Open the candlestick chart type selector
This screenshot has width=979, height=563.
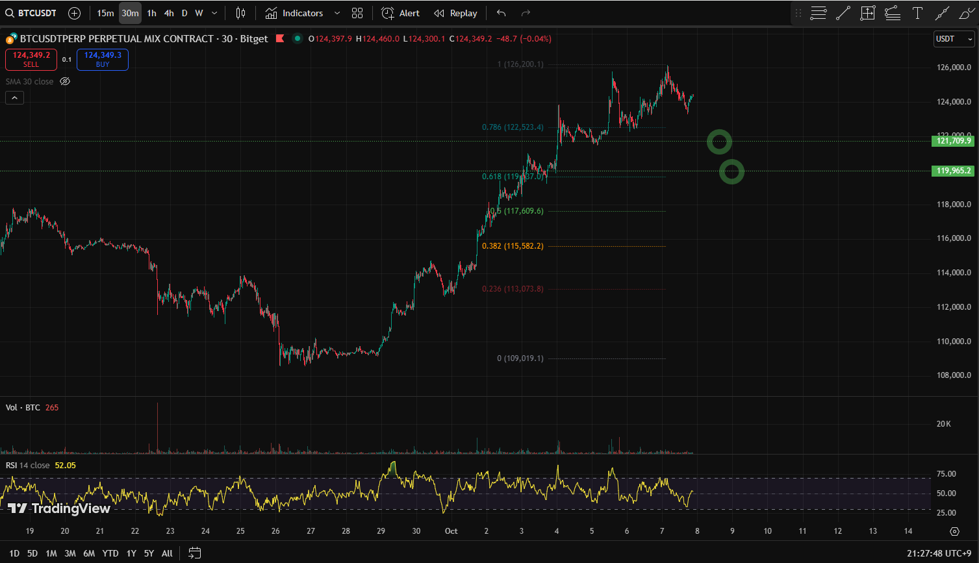point(240,13)
